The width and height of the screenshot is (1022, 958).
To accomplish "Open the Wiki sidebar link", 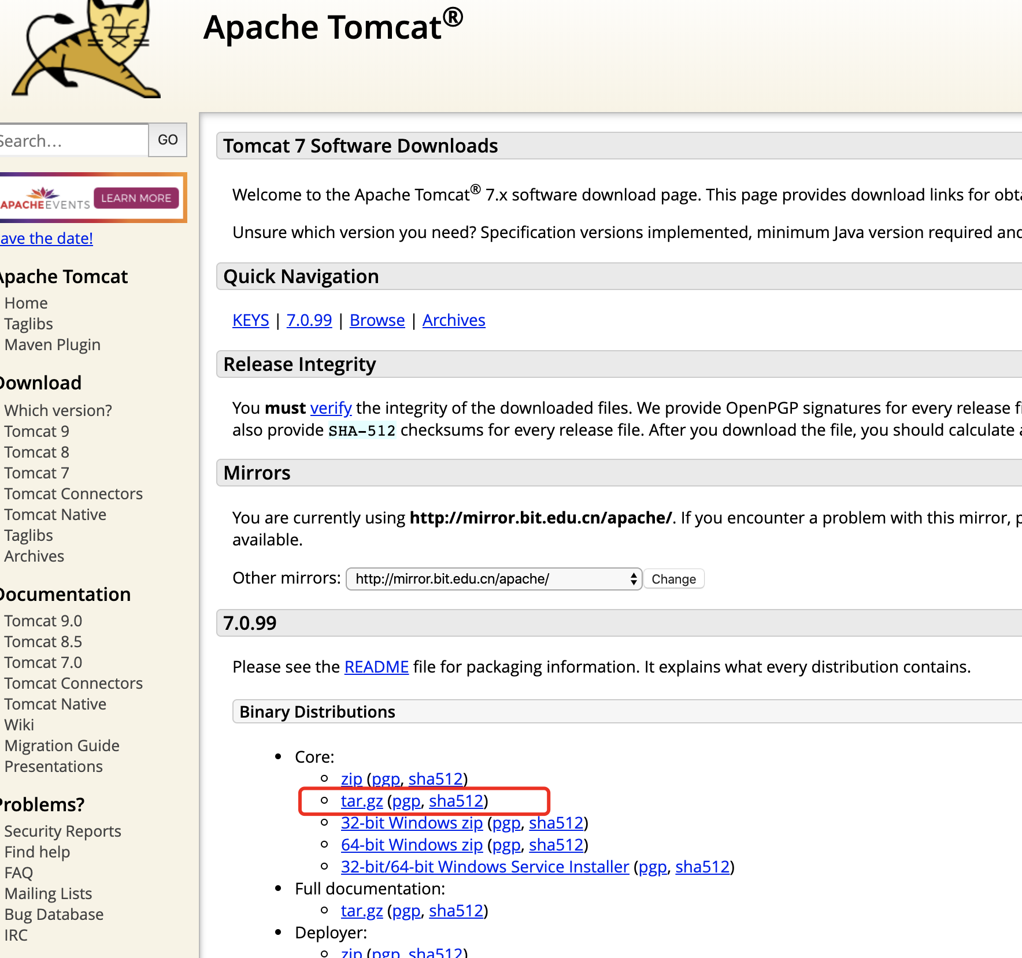I will tap(19, 725).
